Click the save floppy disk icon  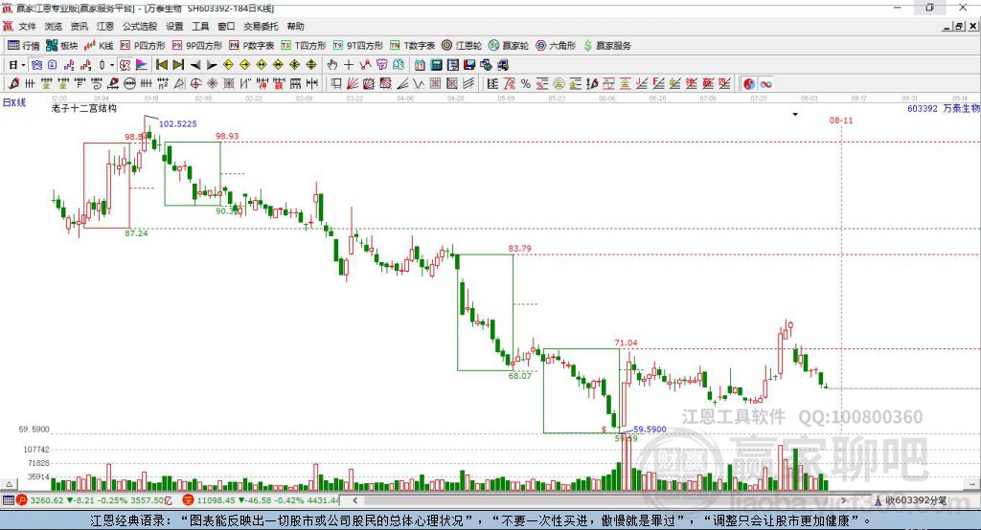point(469,65)
